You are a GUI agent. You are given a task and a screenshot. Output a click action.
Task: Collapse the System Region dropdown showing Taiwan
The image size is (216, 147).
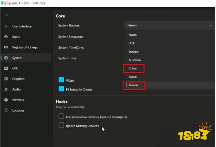point(169,25)
